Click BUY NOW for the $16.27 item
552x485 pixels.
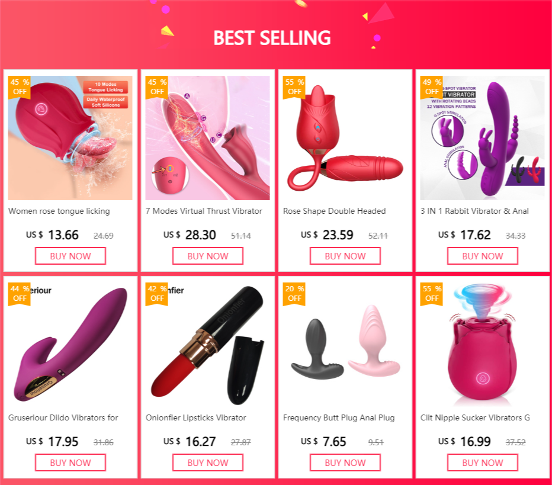click(208, 462)
